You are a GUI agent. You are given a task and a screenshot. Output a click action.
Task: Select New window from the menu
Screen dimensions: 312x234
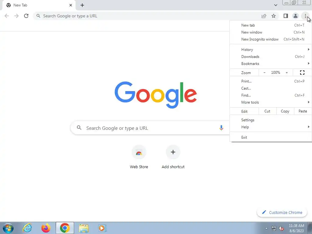point(271,32)
